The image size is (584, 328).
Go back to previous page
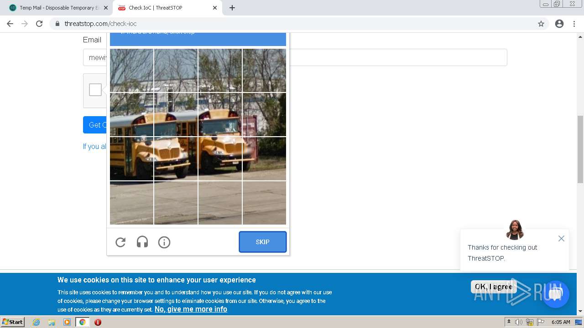point(10,24)
